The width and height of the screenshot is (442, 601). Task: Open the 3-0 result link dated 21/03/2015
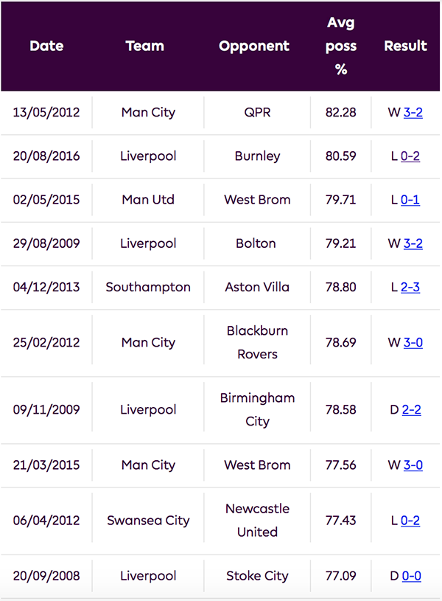pyautogui.click(x=413, y=465)
